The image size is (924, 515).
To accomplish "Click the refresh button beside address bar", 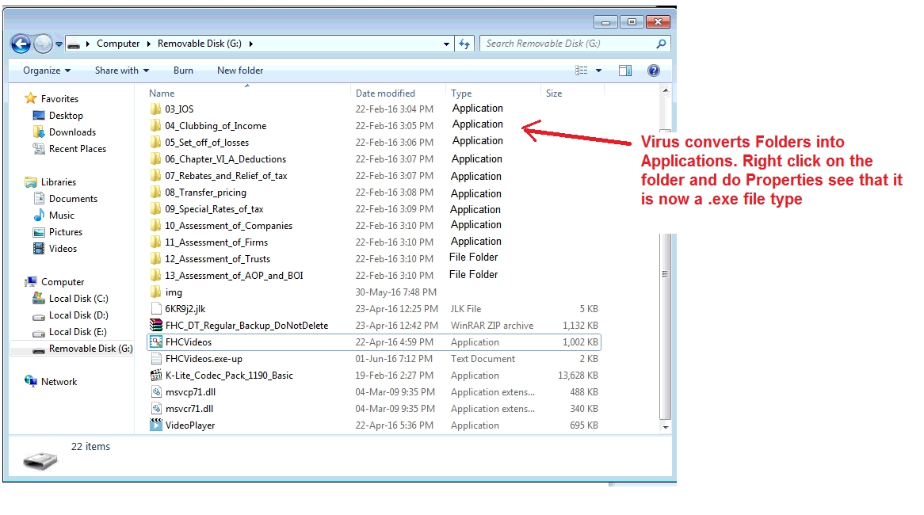I will (x=465, y=44).
